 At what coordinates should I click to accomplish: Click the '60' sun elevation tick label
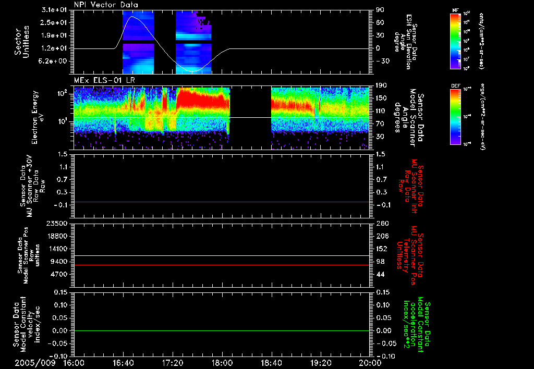[380, 22]
